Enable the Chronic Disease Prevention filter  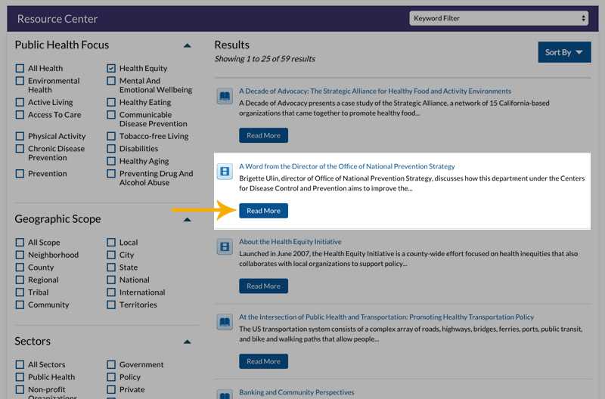pyautogui.click(x=20, y=148)
